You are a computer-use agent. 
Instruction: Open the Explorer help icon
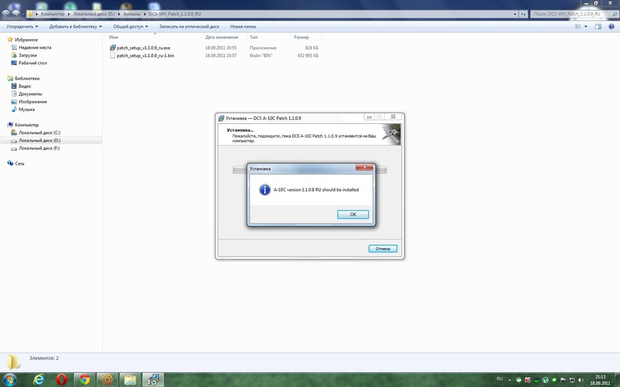click(612, 27)
